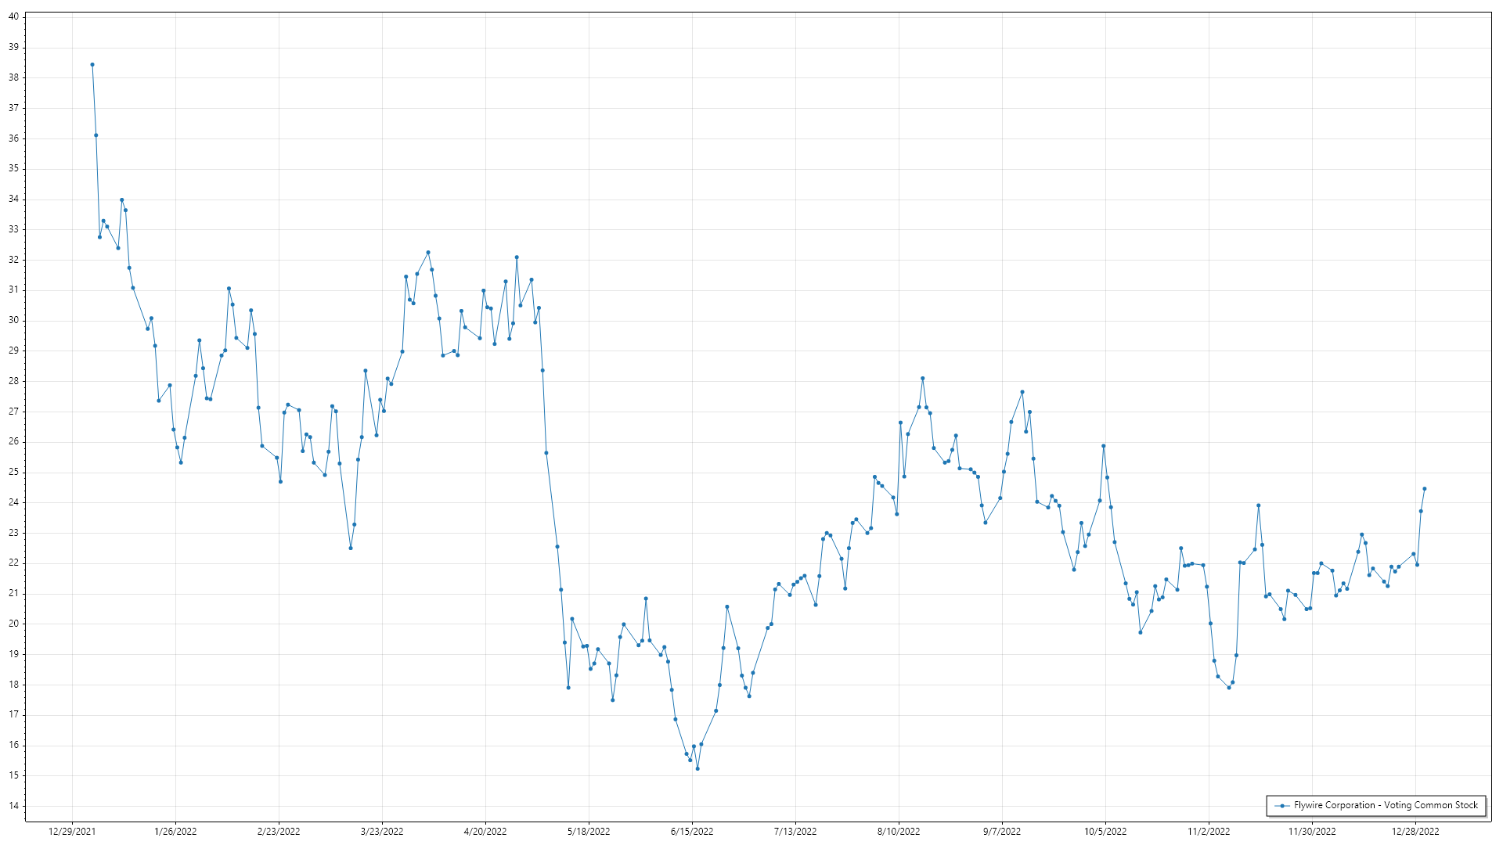Screen dimensions: 1503x845
Task: Click the y-axis label 27
Action: [x=13, y=412]
